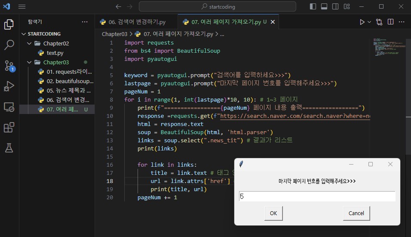Click the breadcrumb ellipsis segment
This screenshot has width=411, height=237.
pyautogui.click(x=222, y=34)
